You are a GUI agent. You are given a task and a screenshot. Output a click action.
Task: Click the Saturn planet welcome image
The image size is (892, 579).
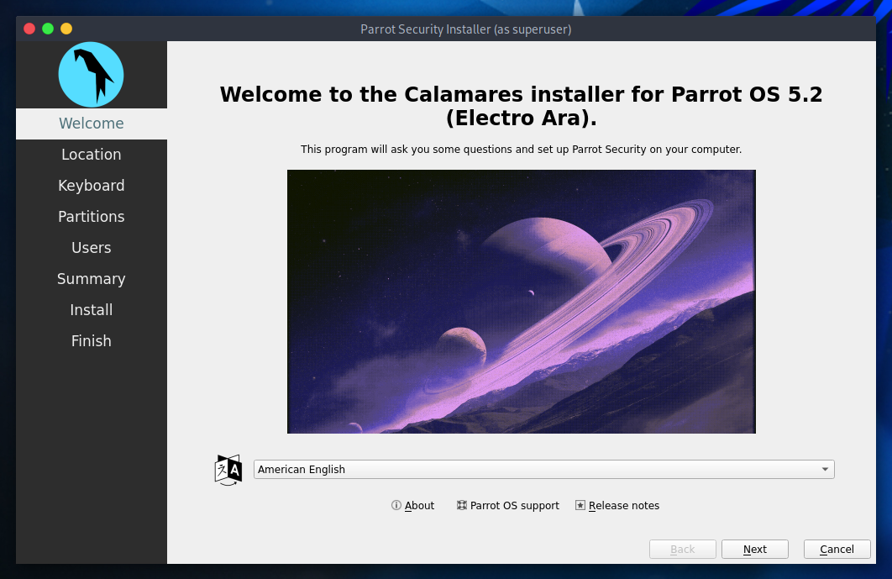click(x=521, y=302)
